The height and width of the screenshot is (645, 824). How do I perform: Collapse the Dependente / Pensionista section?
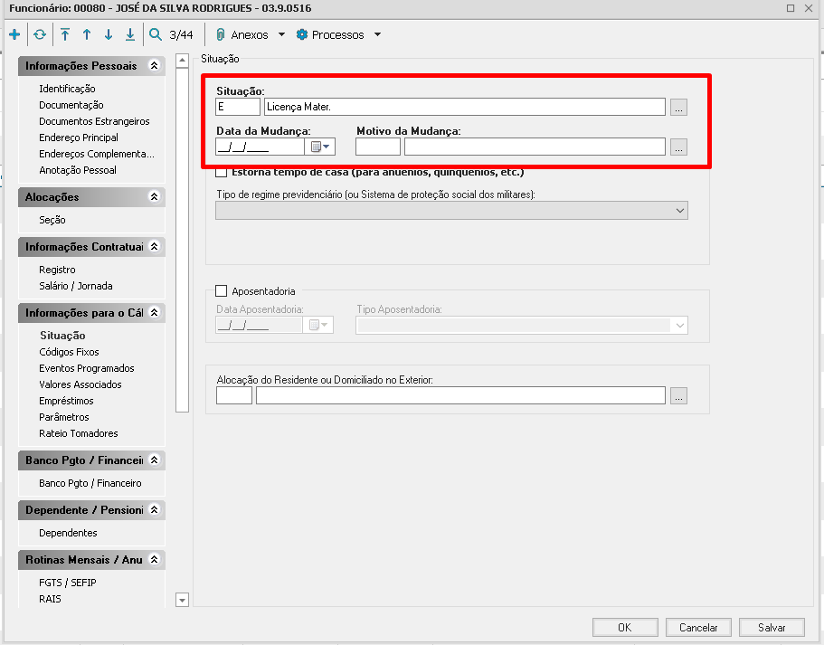[x=154, y=510]
